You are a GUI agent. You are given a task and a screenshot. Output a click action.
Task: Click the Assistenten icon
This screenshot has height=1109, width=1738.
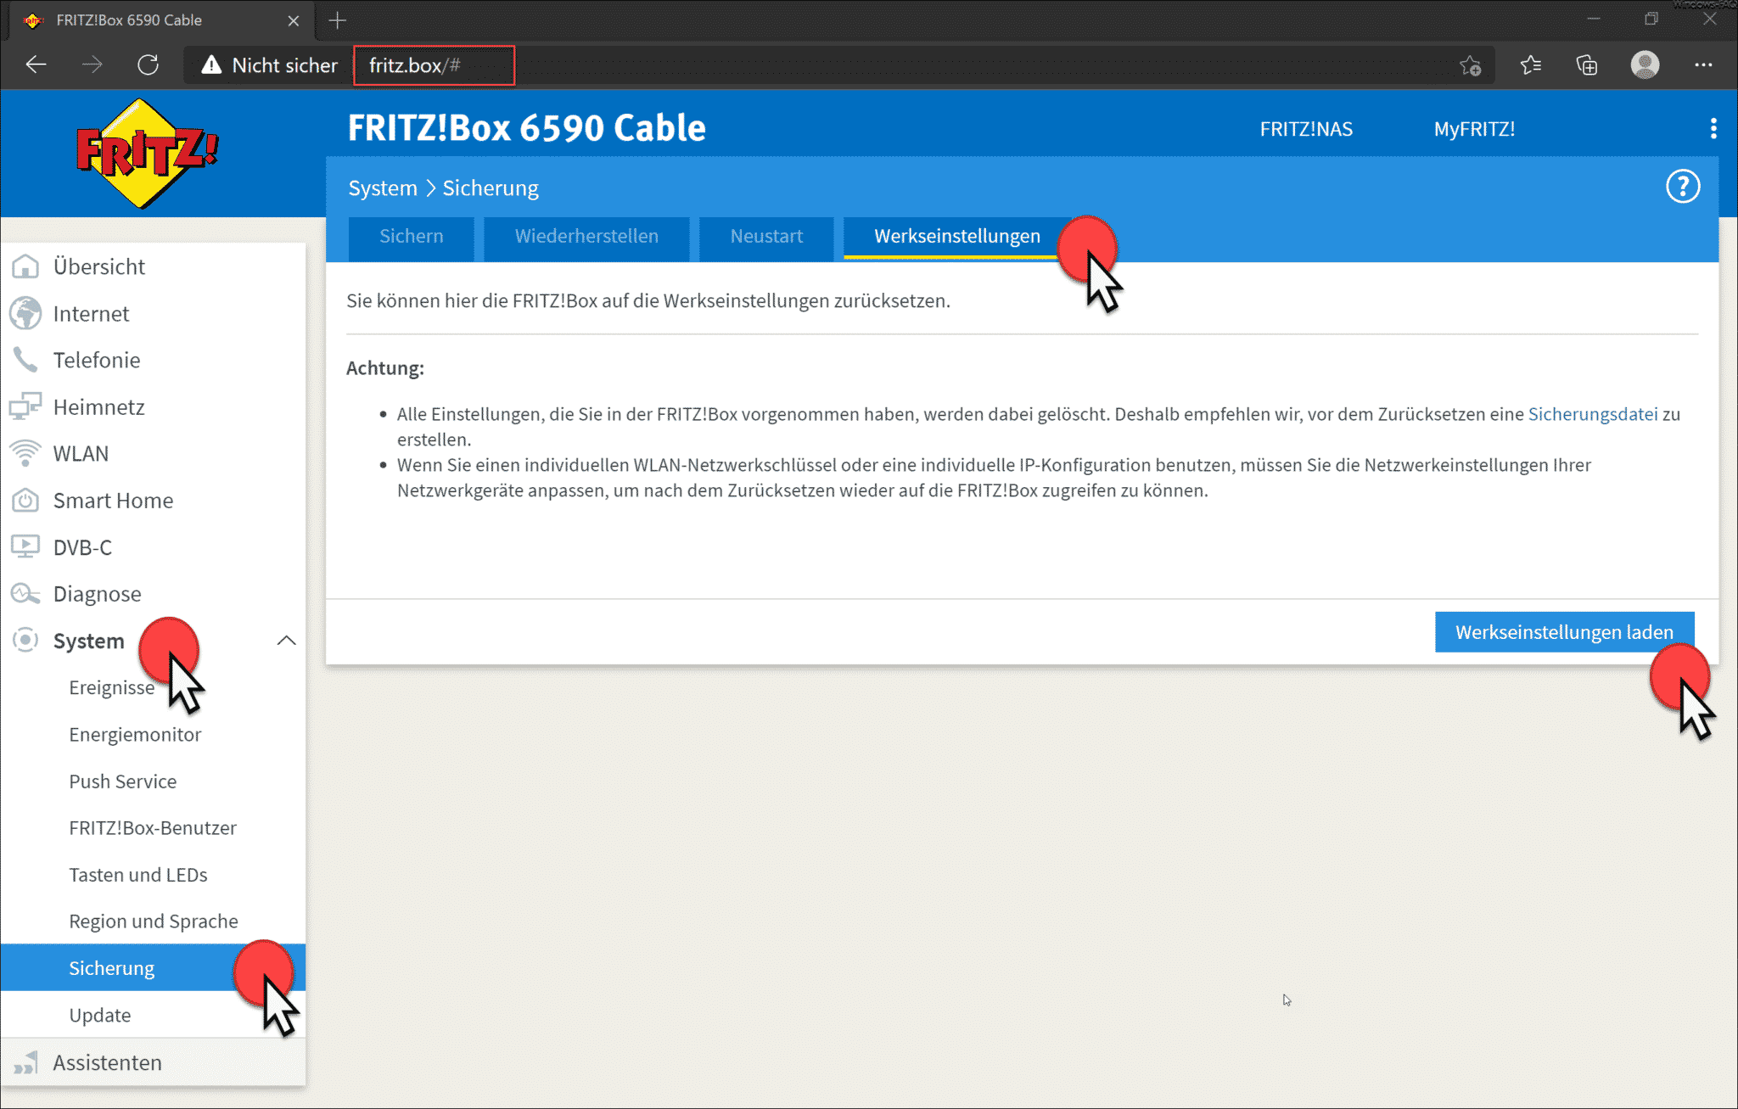pos(25,1061)
